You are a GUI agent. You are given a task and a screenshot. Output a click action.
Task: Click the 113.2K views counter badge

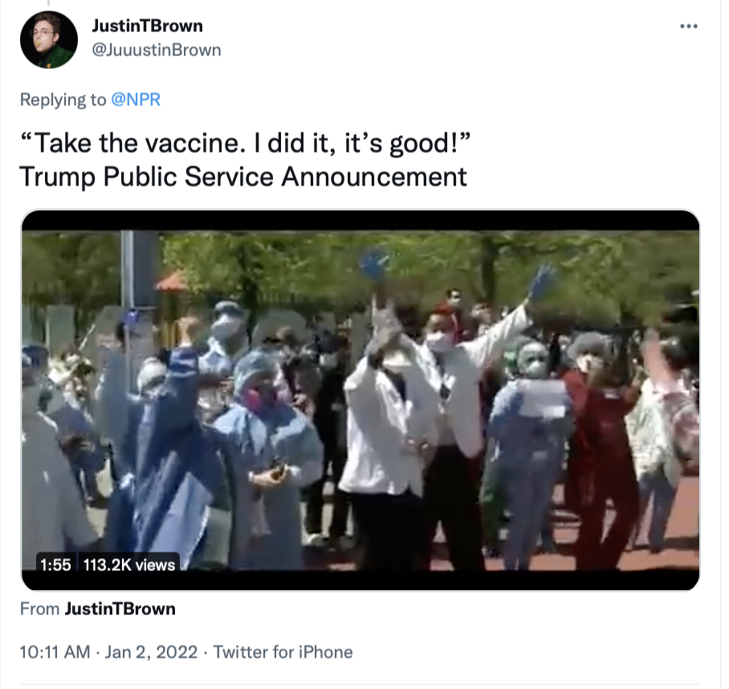coord(128,565)
